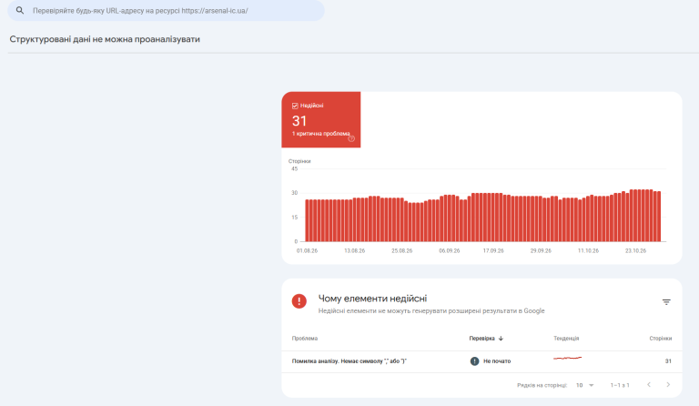The width and height of the screenshot is (699, 406).
Task: Click the Тенденція column header
Action: [566, 339]
